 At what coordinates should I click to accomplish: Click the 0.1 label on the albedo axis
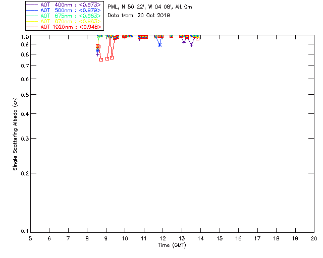click(25, 231)
